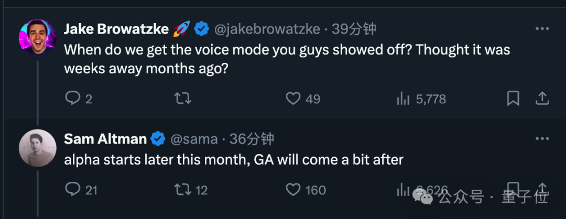
Task: Visit the @sama handle link
Action: [x=194, y=139]
